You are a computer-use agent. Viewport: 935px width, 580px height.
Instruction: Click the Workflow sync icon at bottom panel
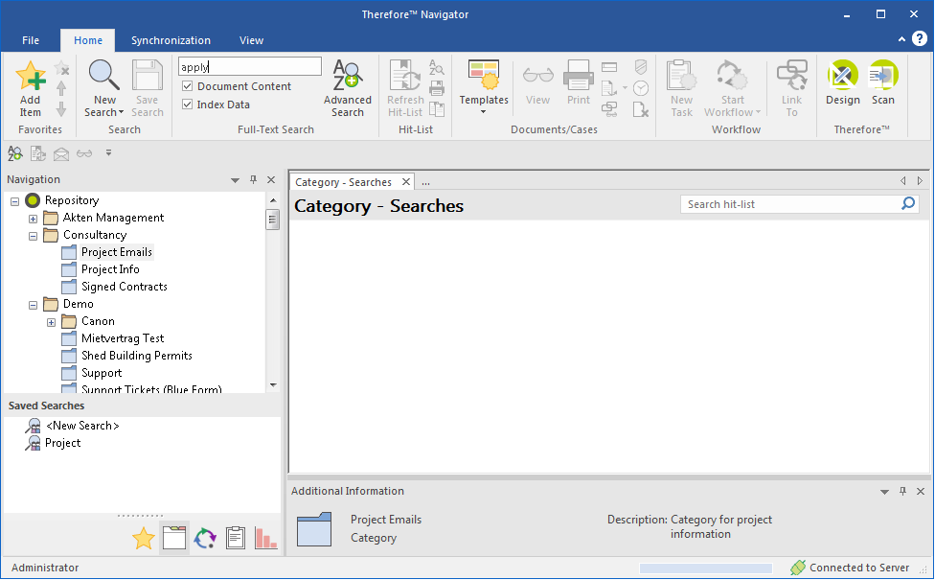coord(205,539)
